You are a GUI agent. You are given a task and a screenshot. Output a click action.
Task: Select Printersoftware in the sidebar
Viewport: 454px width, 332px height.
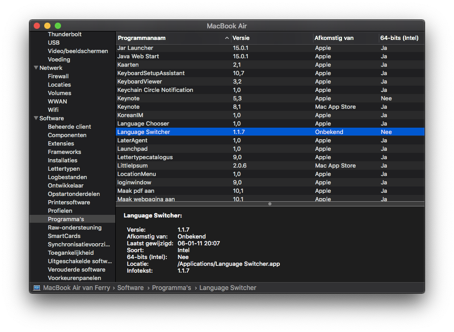tap(68, 202)
